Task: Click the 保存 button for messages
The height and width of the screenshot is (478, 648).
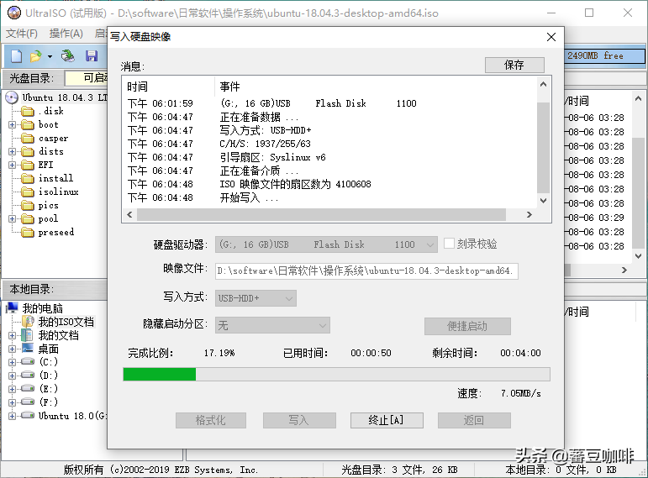Action: (x=514, y=65)
